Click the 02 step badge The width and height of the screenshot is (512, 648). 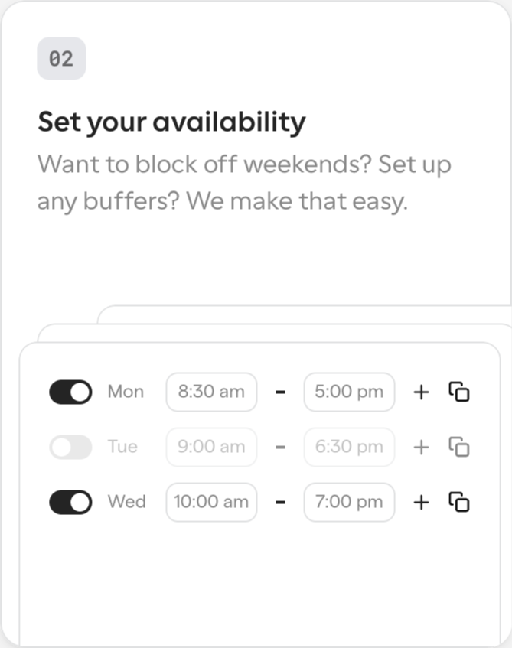tap(61, 58)
